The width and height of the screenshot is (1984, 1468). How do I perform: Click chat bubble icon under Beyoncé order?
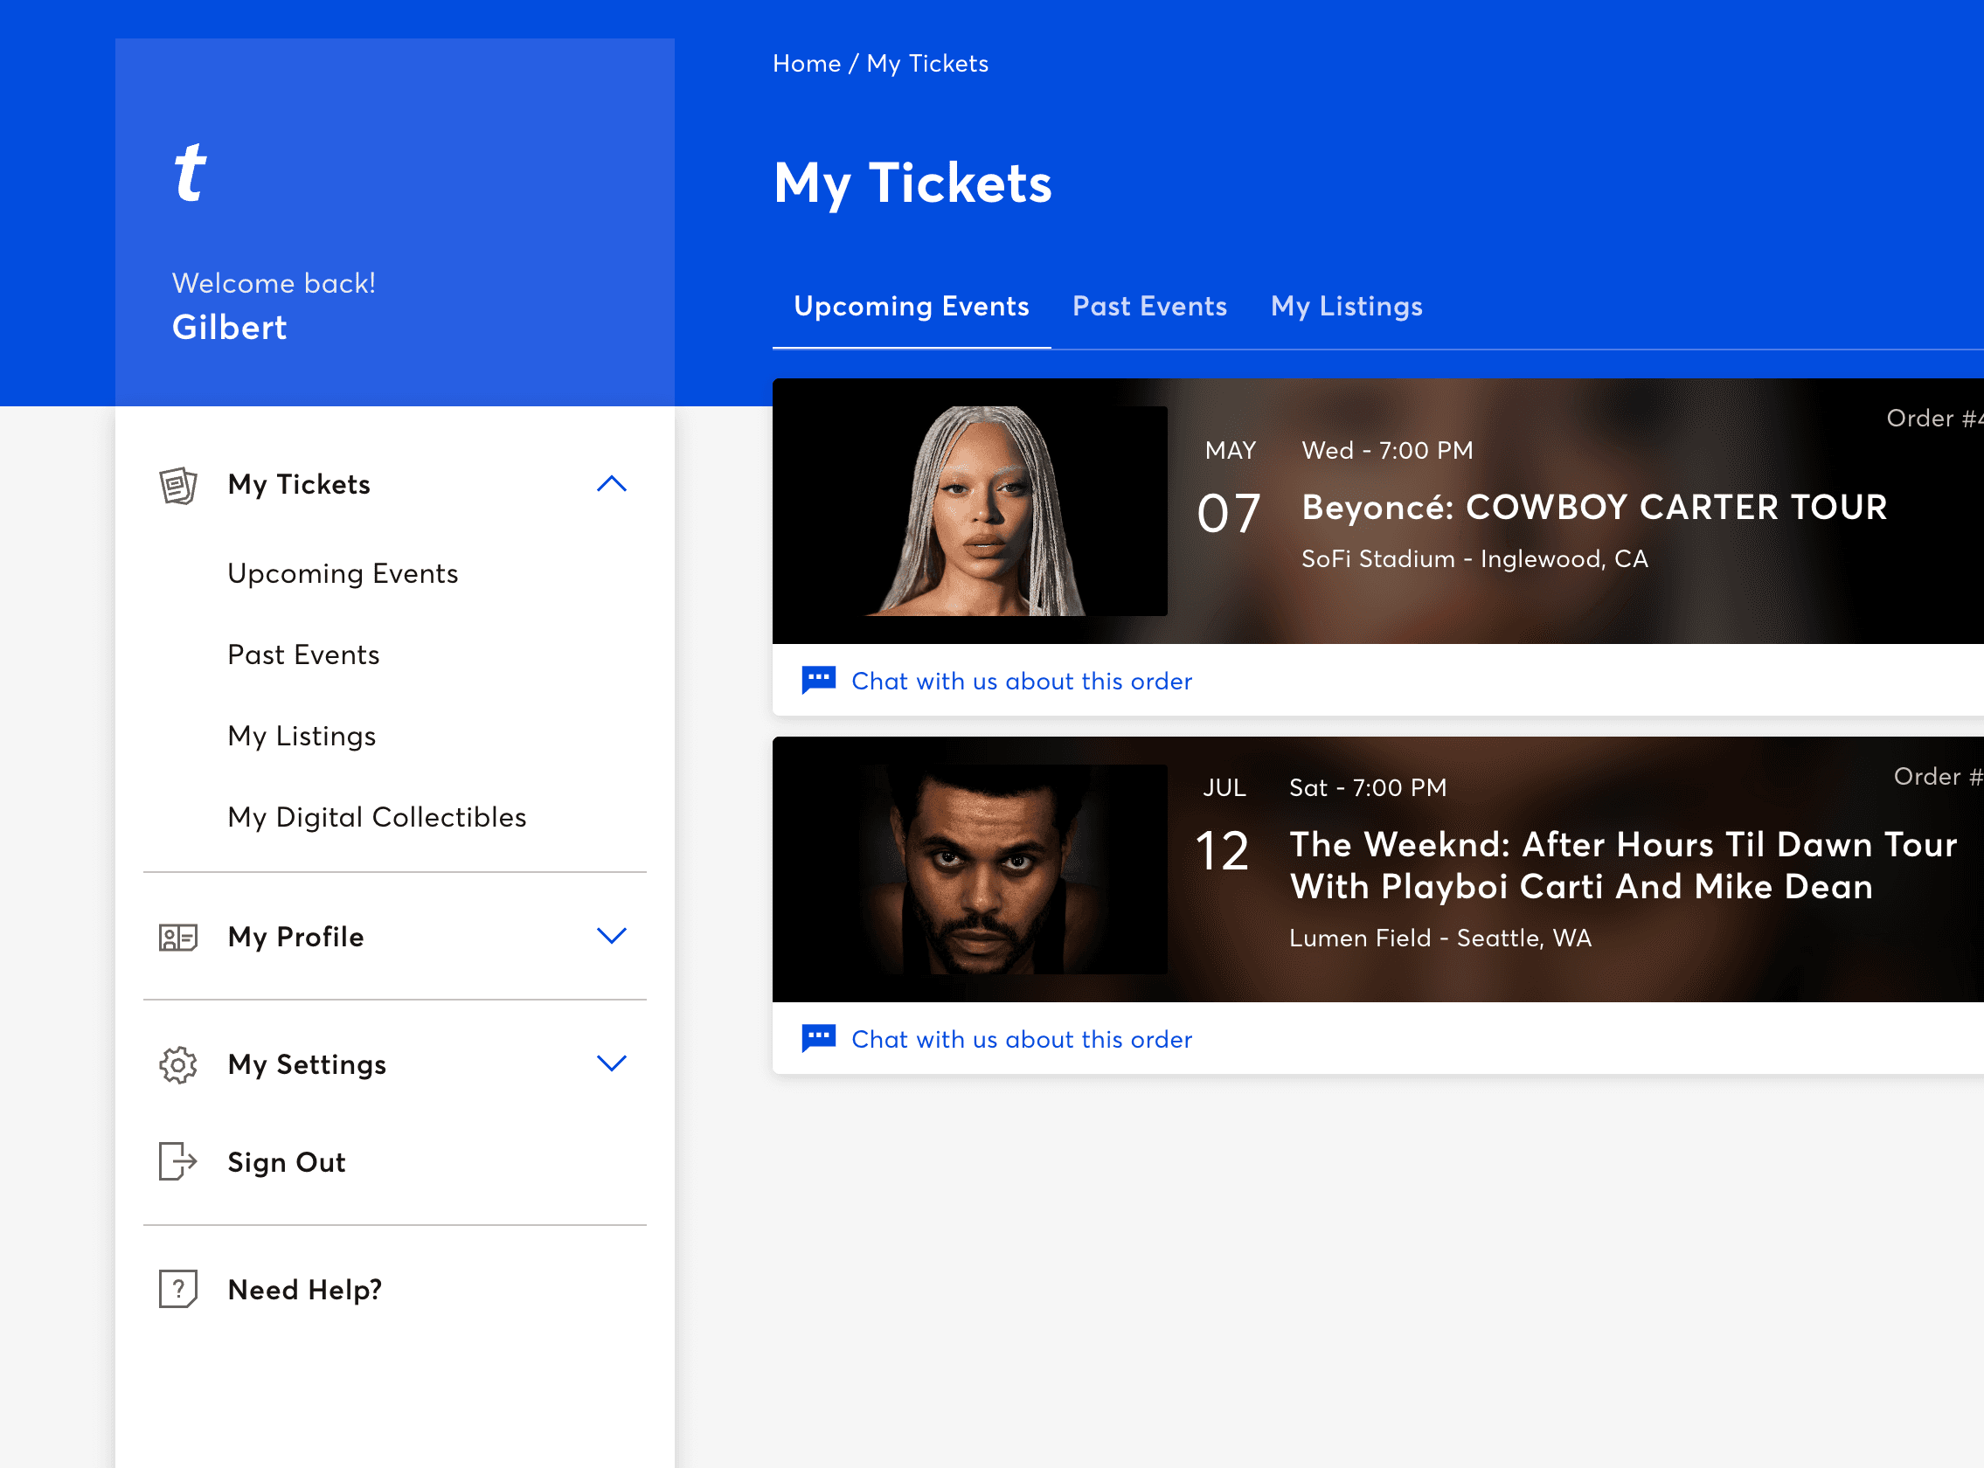(819, 680)
